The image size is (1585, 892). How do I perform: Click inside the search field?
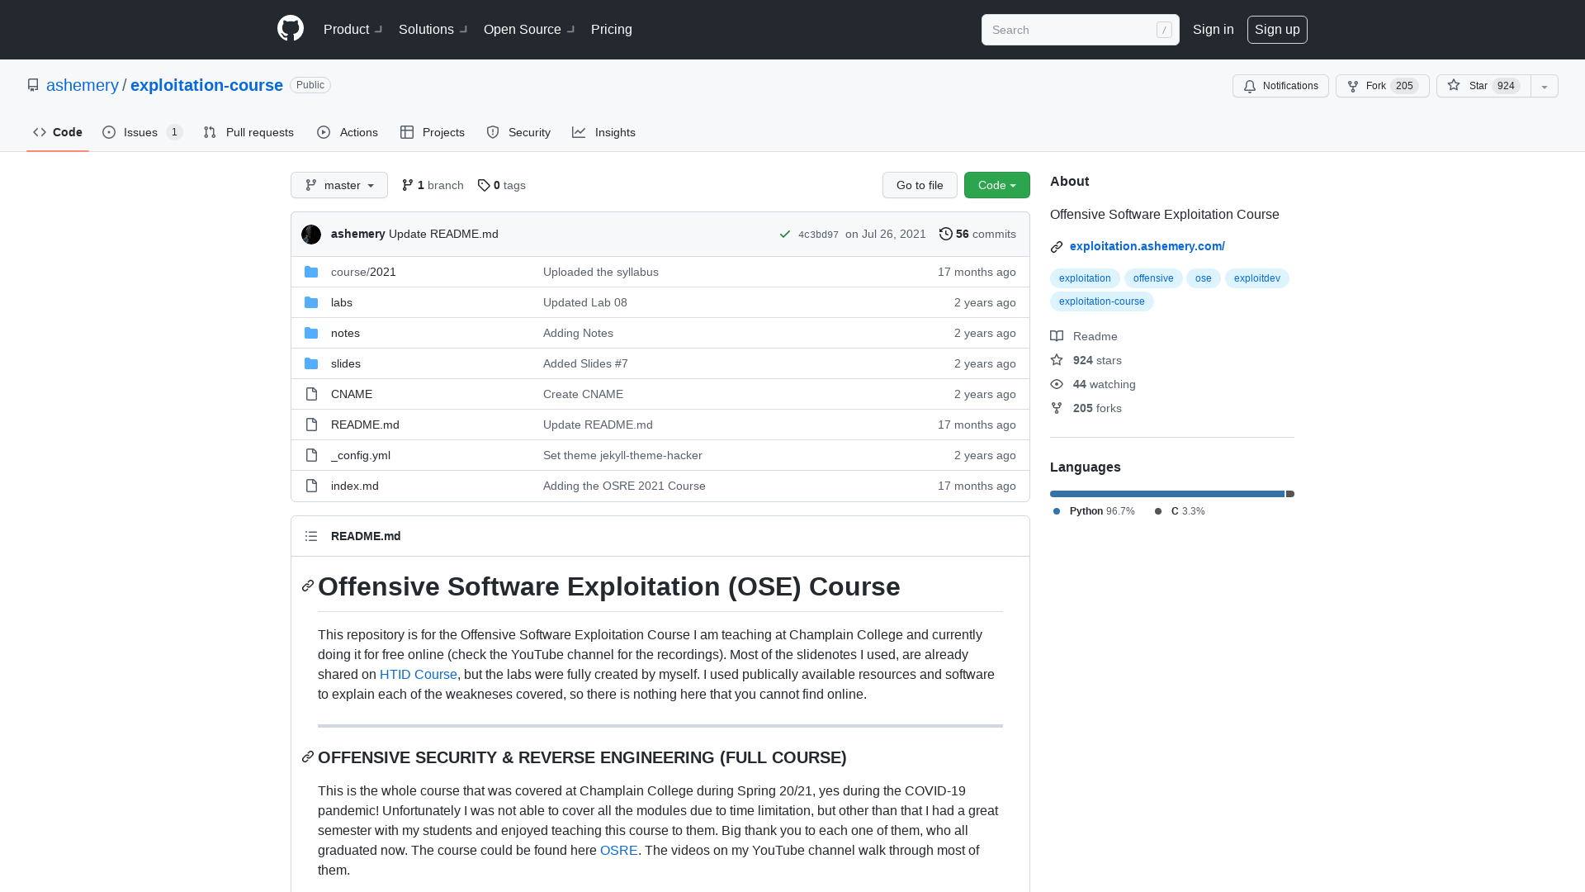[1073, 30]
